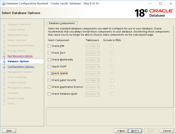Click the Fast Recovery Option step bullet
Viewport: 176px width, 134px height.
[x=4, y=56]
